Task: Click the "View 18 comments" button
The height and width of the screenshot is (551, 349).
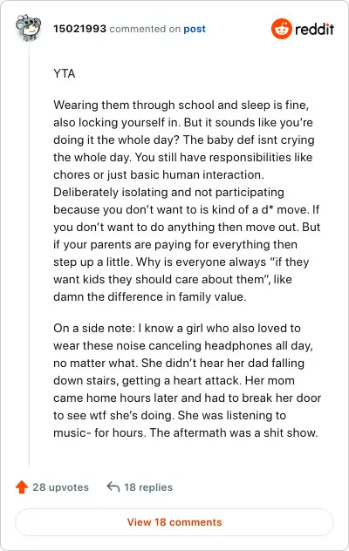Action: [x=174, y=522]
